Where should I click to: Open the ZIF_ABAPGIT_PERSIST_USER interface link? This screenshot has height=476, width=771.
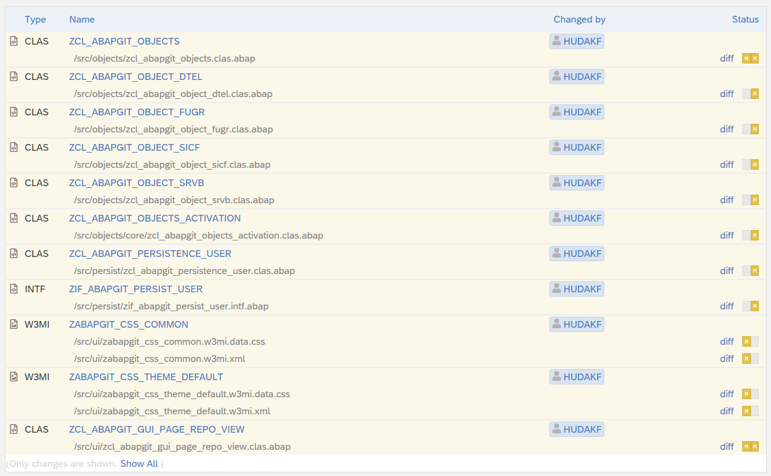coord(136,289)
